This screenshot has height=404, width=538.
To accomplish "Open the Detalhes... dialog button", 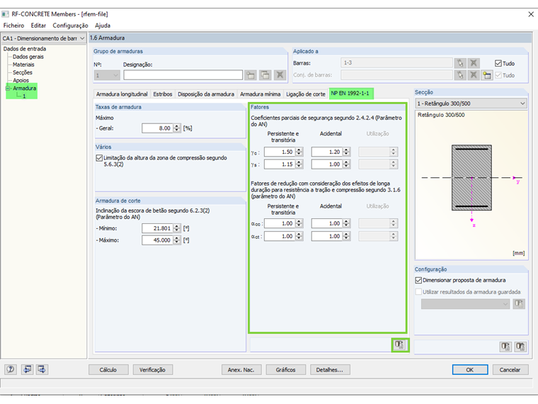I will coord(330,370).
